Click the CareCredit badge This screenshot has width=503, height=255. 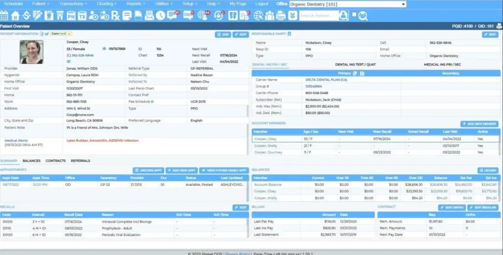(x=61, y=34)
